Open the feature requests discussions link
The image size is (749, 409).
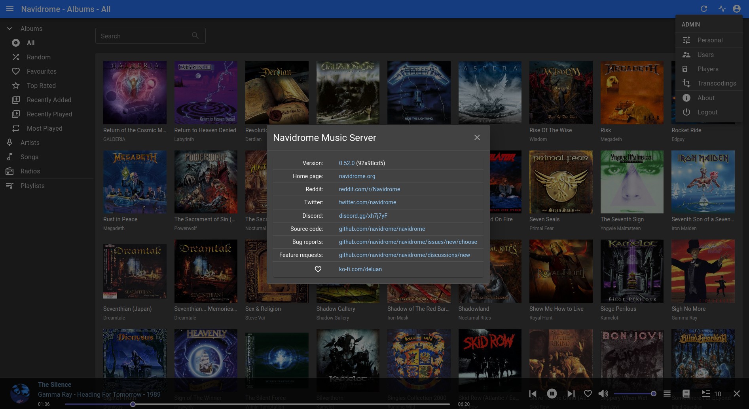(404, 255)
